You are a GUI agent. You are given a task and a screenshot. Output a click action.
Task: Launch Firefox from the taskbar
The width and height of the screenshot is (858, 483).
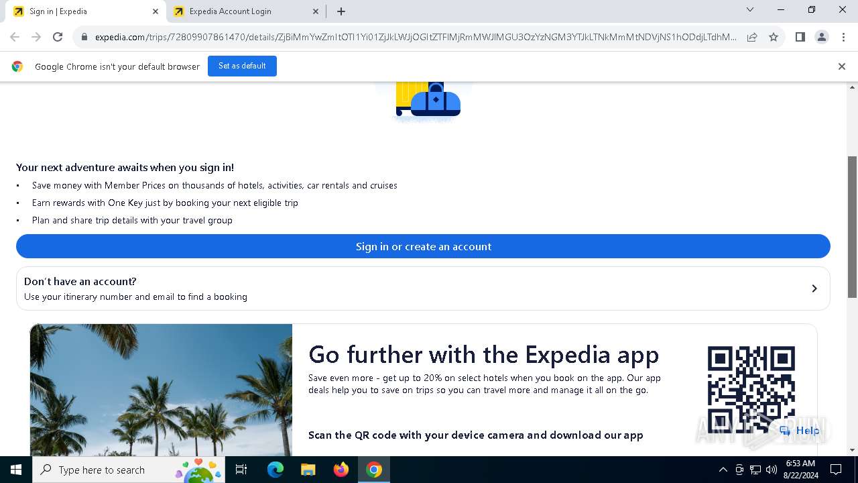[x=341, y=470]
